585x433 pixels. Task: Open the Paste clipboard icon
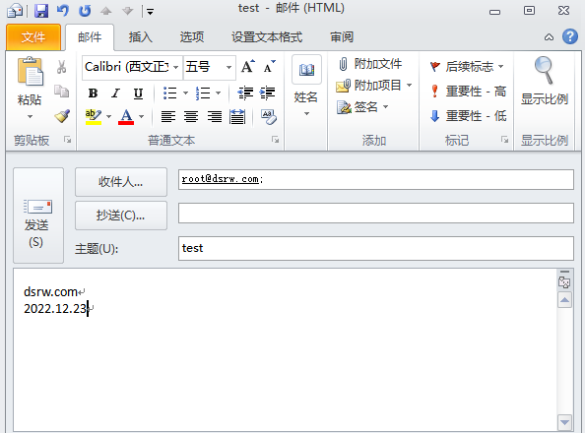30,71
